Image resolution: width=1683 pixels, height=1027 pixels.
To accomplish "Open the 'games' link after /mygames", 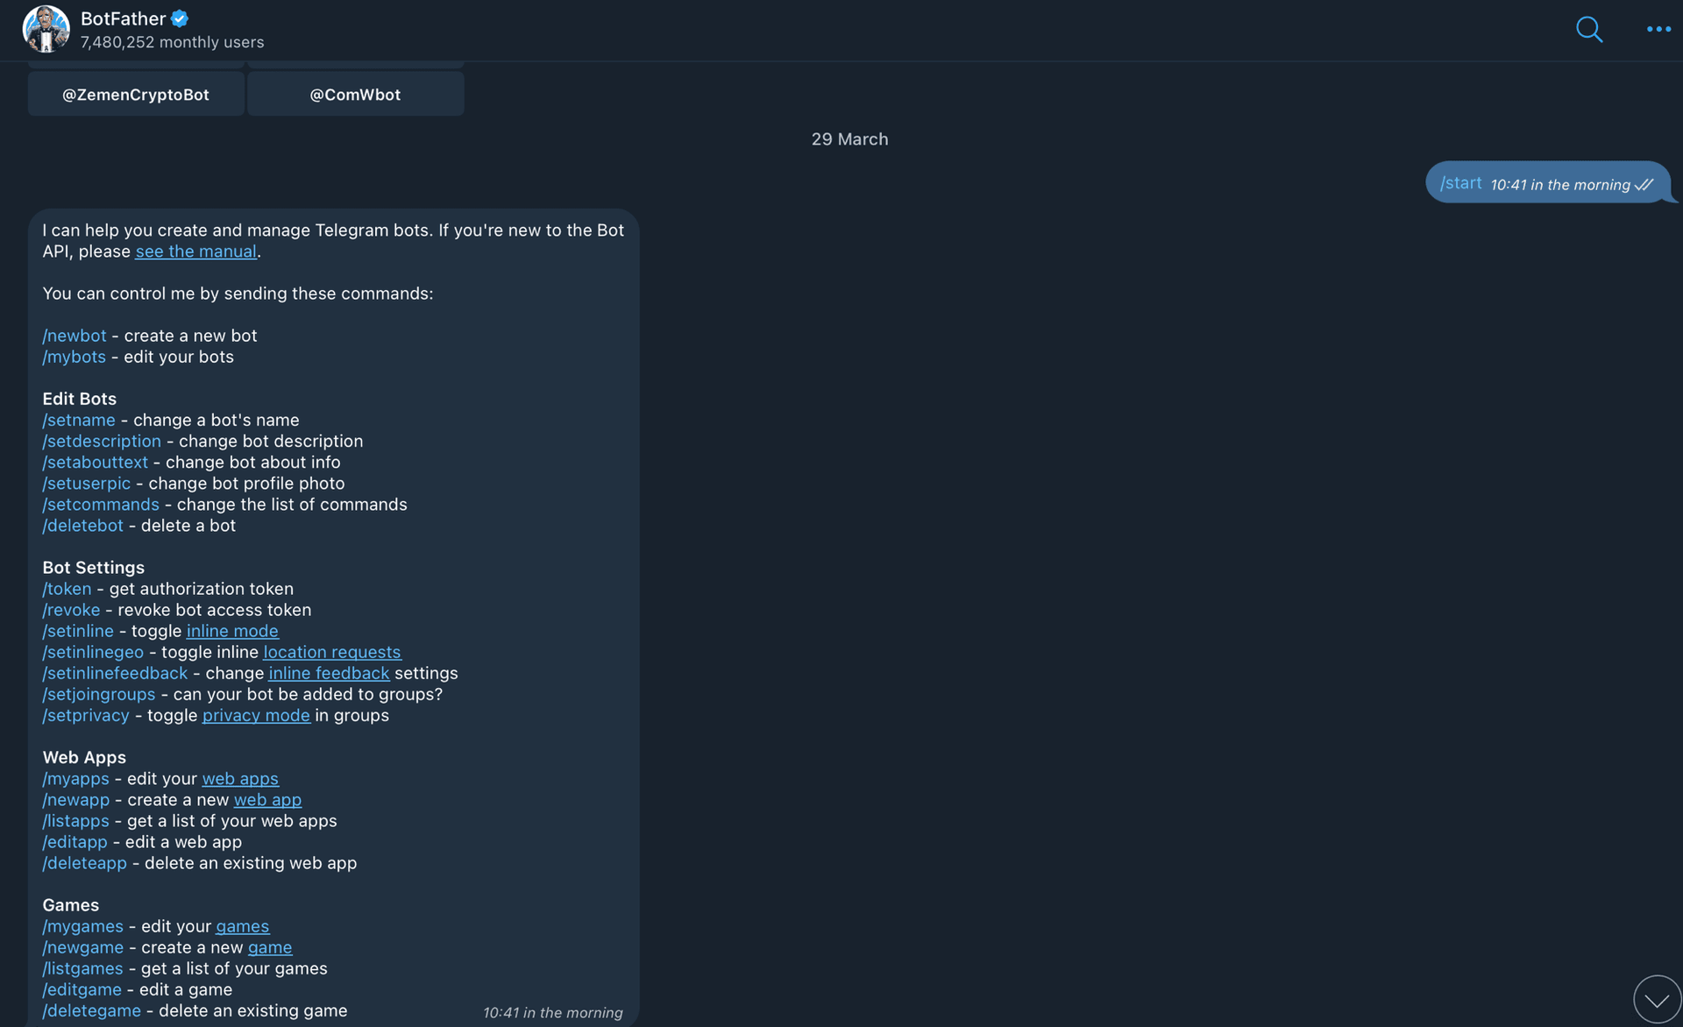I will coord(243,926).
